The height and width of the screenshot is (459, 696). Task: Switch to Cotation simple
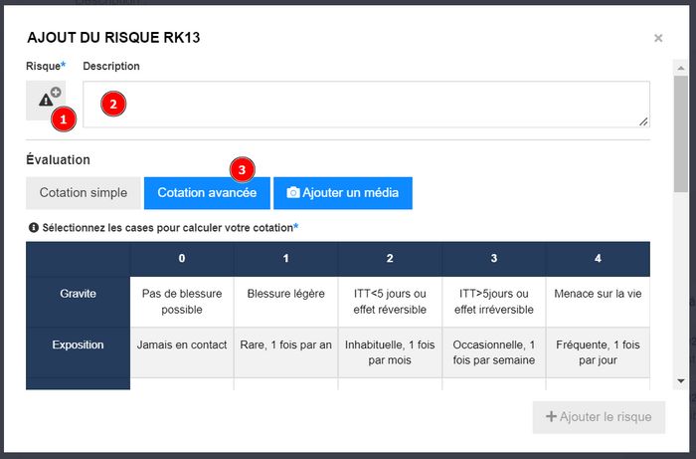pyautogui.click(x=84, y=193)
